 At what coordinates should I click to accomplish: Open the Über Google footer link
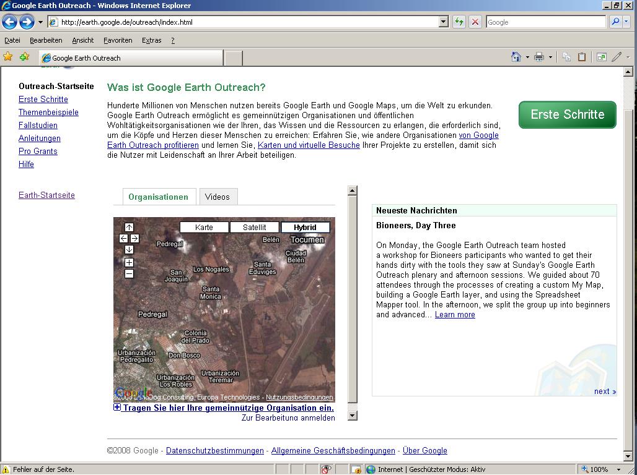point(425,451)
